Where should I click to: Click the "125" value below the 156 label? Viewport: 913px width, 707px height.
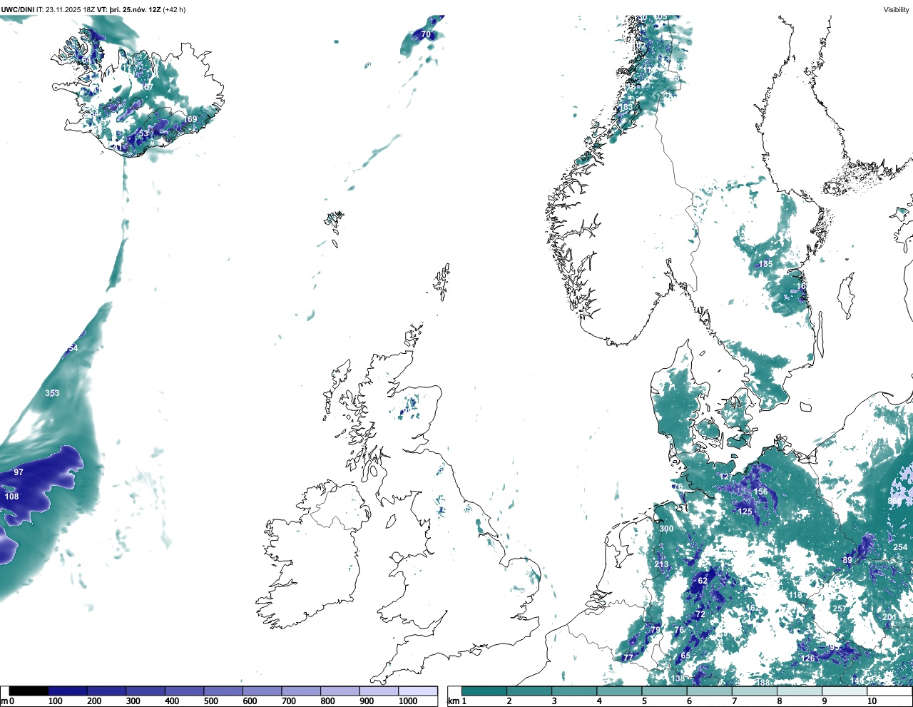click(745, 512)
